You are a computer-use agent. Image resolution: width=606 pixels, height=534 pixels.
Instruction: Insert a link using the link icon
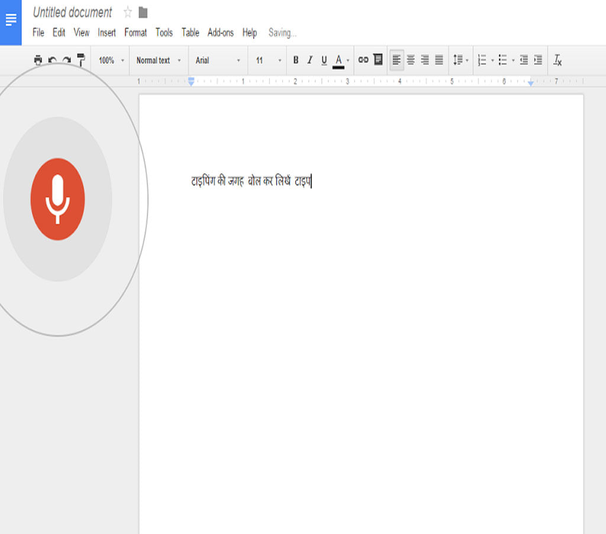coord(363,60)
